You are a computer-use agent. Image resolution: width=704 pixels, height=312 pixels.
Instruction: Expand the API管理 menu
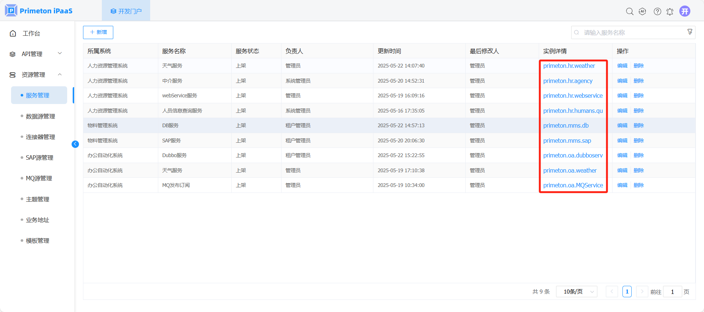click(36, 54)
